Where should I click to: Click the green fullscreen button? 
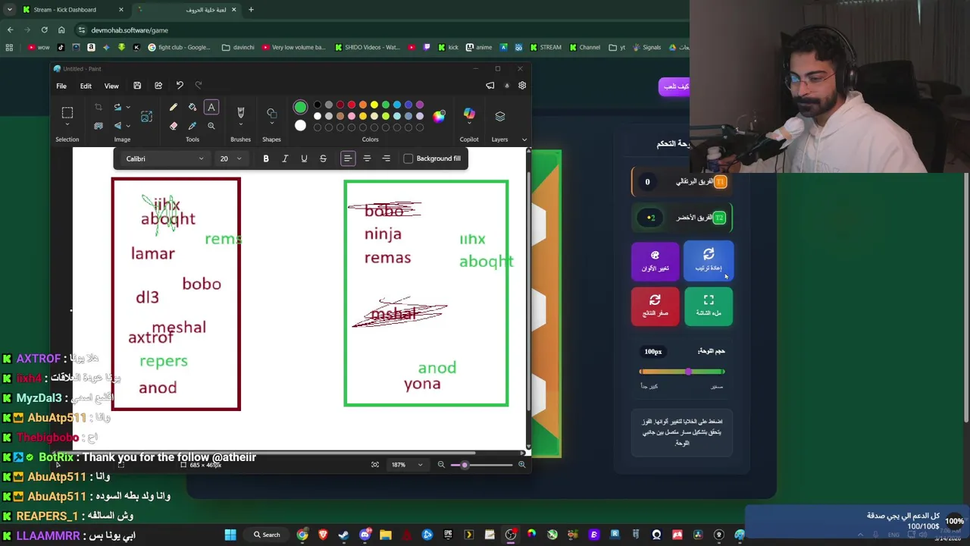(709, 306)
